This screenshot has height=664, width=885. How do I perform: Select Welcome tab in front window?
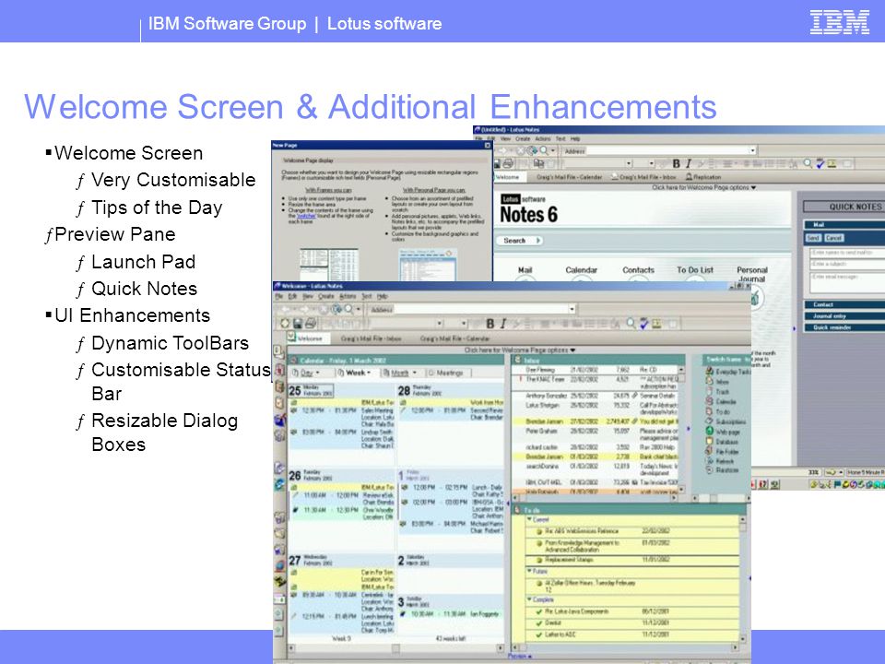[306, 338]
